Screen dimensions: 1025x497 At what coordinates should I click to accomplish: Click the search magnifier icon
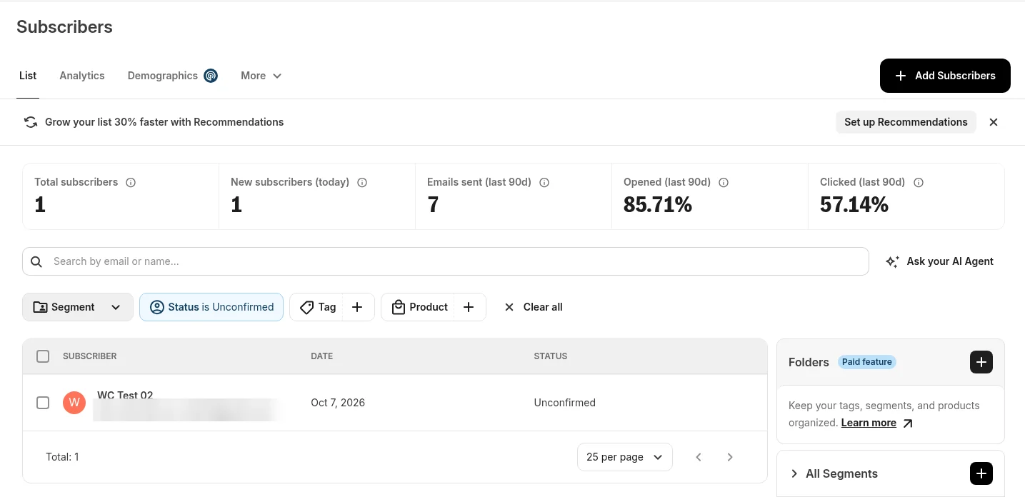pos(36,261)
